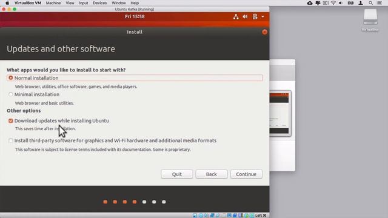Open Spotlight search magnifier icon
The width and height of the screenshot is (388, 218).
point(370,3)
